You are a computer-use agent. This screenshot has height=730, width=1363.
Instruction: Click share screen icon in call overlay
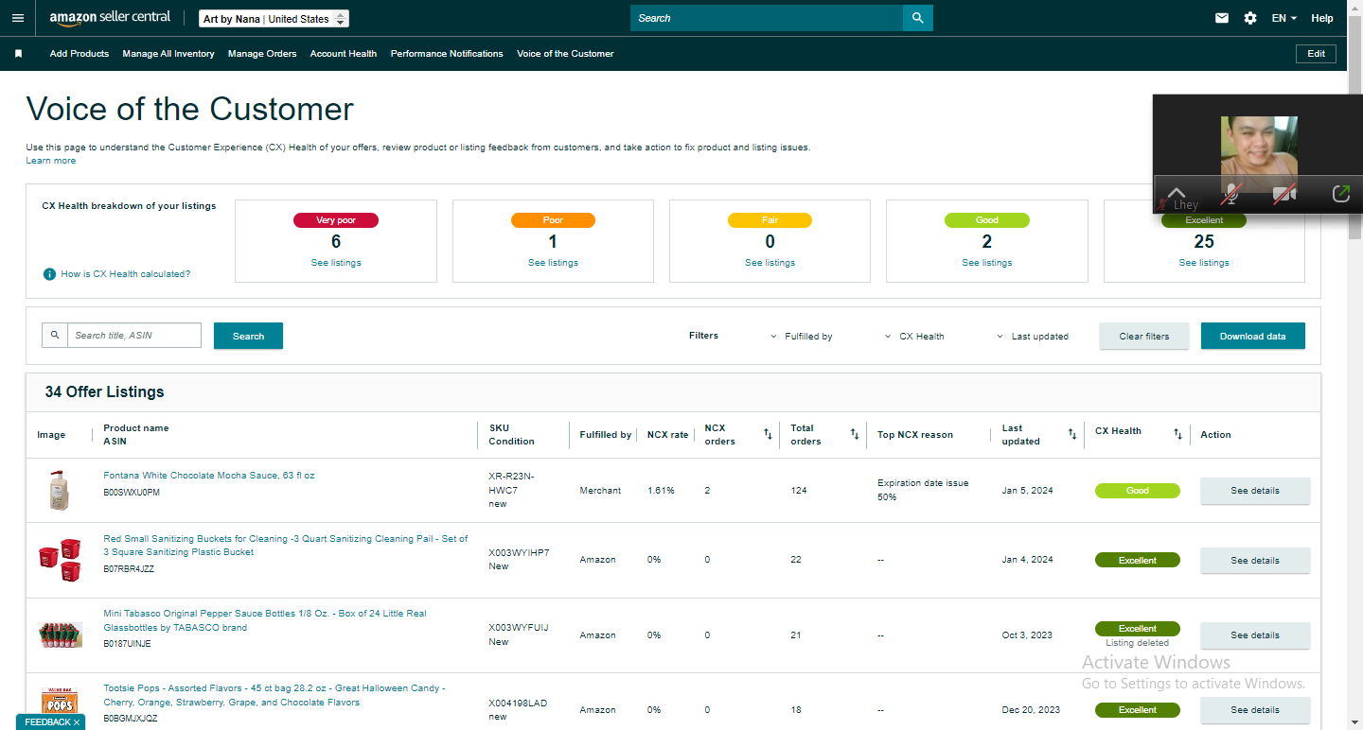coord(1340,194)
